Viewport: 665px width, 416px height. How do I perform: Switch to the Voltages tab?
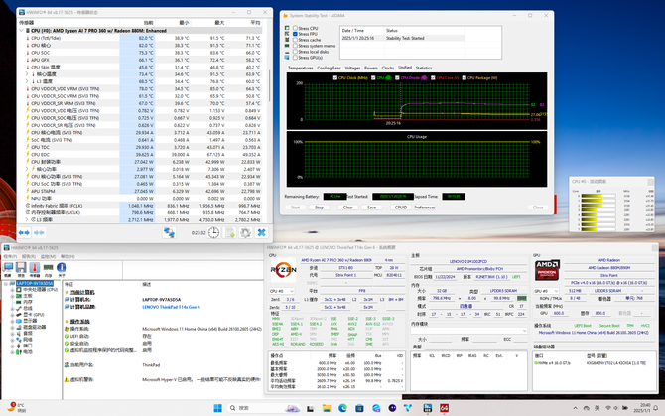pyautogui.click(x=352, y=68)
